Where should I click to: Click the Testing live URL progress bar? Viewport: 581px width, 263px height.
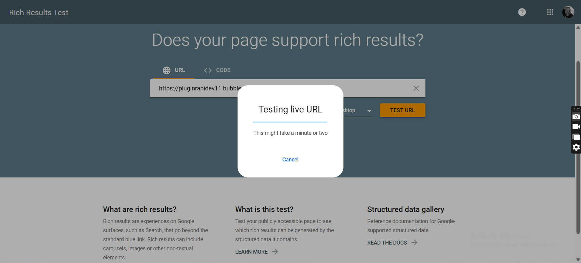[x=290, y=122]
